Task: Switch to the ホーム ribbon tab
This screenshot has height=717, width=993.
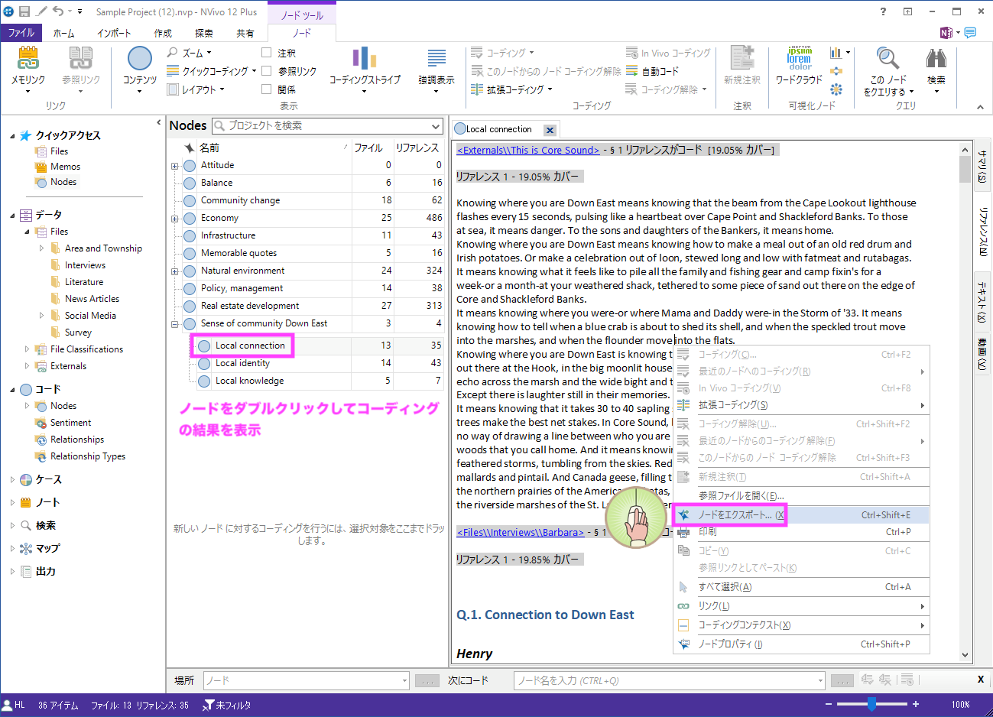Action: click(x=63, y=33)
